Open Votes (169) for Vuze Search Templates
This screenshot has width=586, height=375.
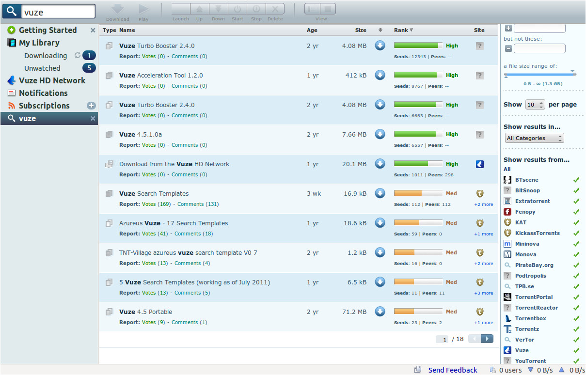point(156,204)
